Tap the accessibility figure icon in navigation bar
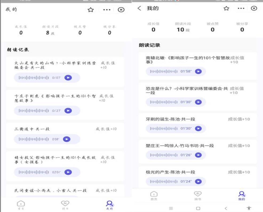The image size is (263, 212). [x=249, y=208]
